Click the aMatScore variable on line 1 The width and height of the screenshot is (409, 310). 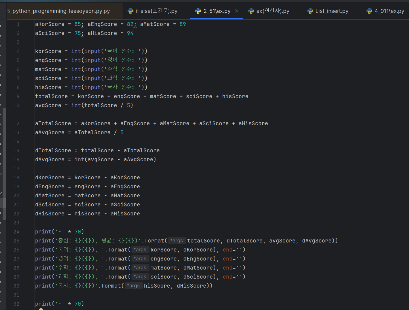[155, 24]
